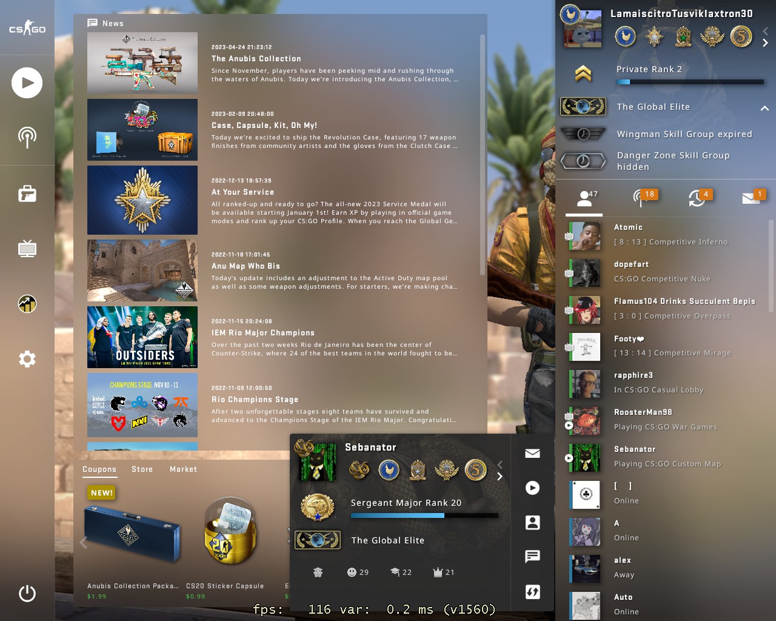Screen dimensions: 776x621
Task: Switch to the friends list tab showing 47
Action: click(x=584, y=198)
